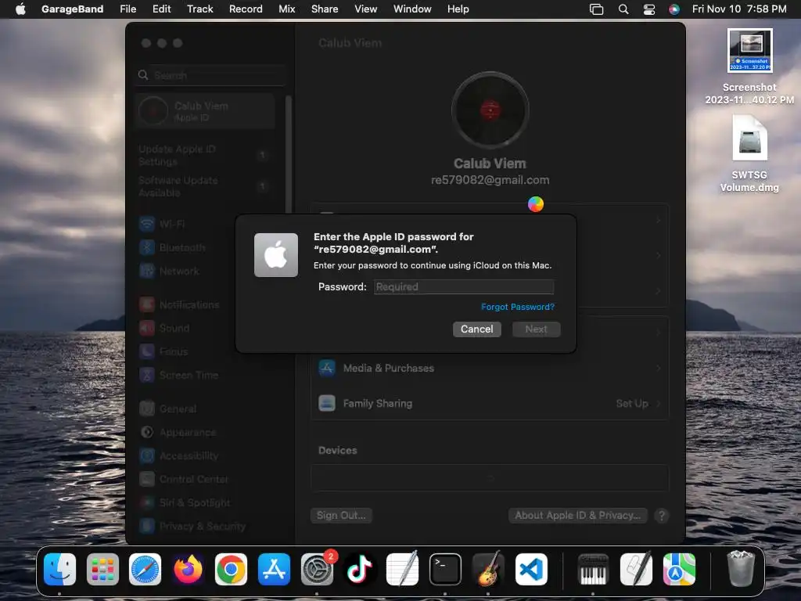This screenshot has height=601, width=801.
Task: Click Set Up for Family Sharing
Action: pyautogui.click(x=632, y=403)
